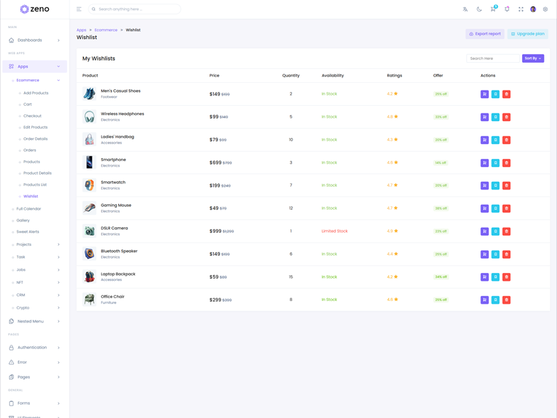Click the Export report button
Viewport: 557px width, 418px height.
pos(485,33)
